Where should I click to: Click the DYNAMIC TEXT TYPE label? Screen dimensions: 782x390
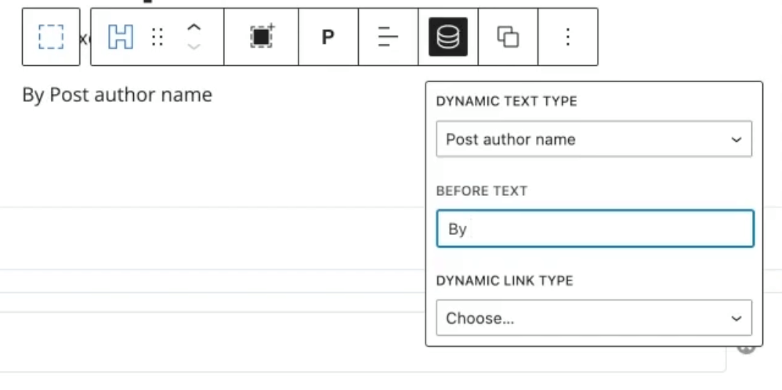point(507,101)
